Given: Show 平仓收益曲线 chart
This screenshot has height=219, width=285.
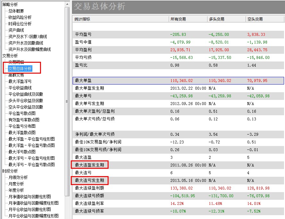Looking at the screenshot, I should 20,88.
